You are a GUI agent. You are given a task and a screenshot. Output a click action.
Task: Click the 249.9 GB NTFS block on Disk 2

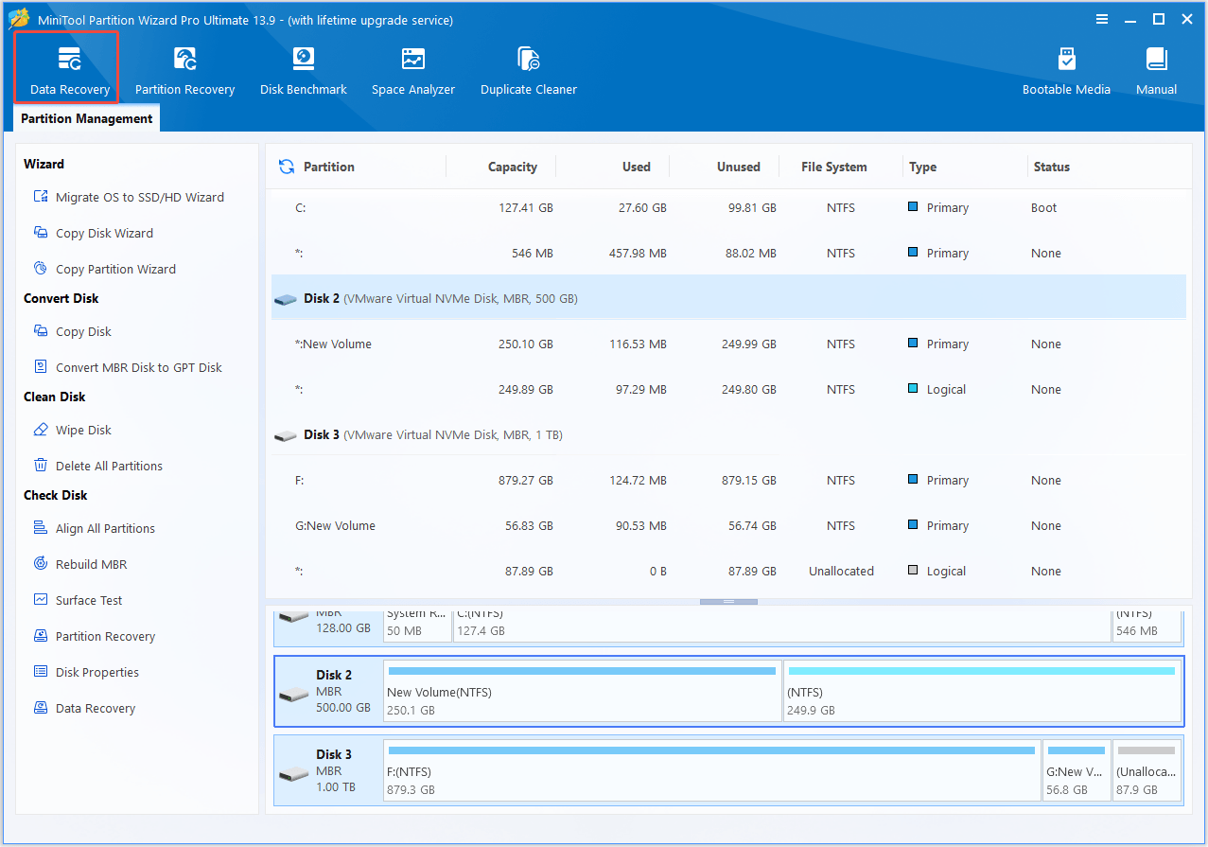tap(982, 691)
